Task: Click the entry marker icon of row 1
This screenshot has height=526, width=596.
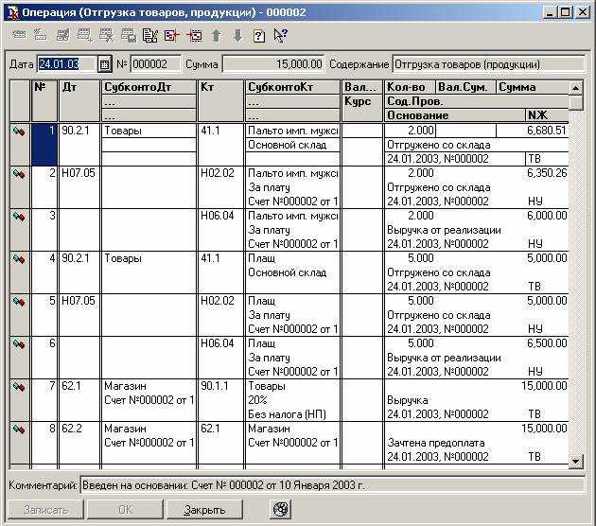Action: coord(19,131)
